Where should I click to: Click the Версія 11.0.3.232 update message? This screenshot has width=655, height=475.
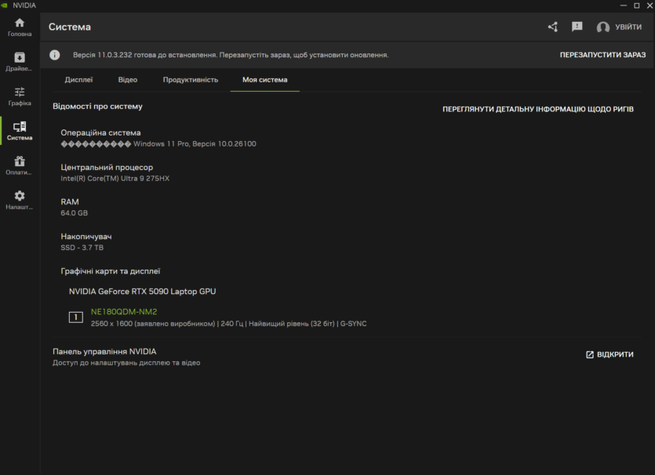pyautogui.click(x=231, y=55)
